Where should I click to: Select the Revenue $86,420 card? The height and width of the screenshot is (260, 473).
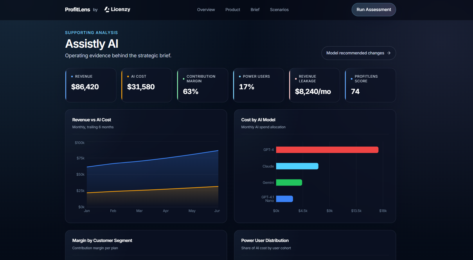(91, 85)
